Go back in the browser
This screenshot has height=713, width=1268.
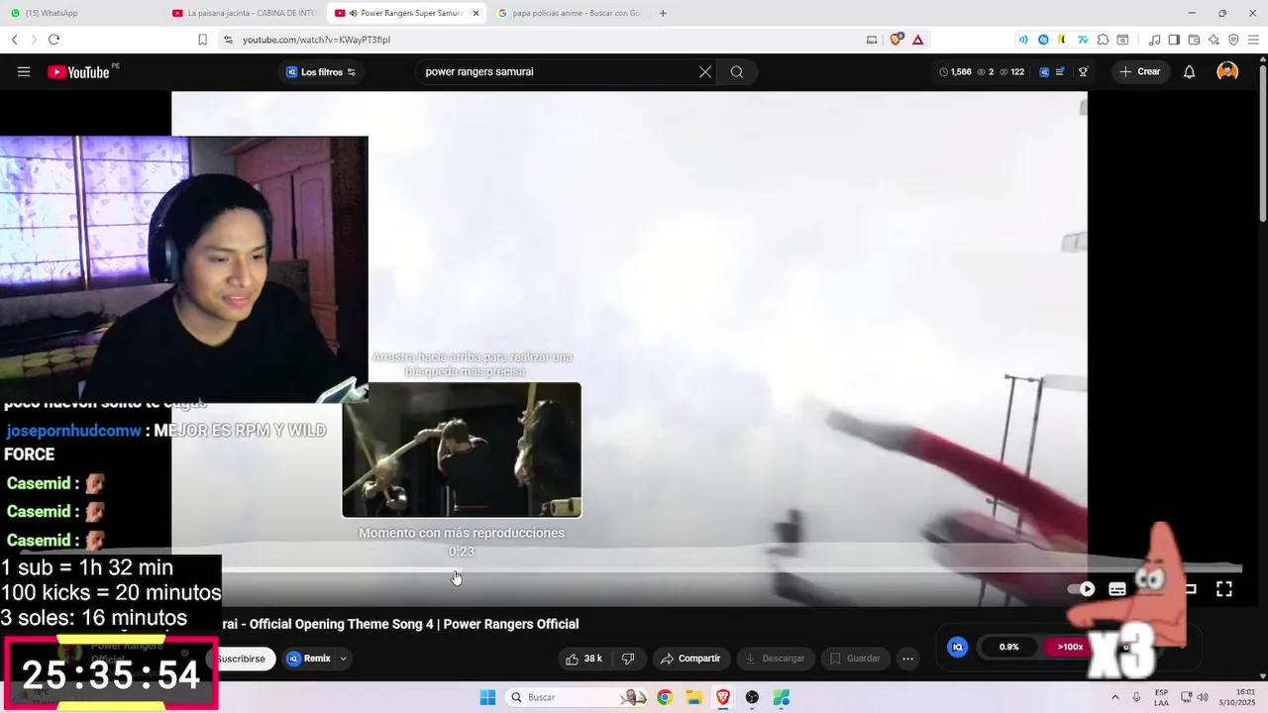click(14, 40)
